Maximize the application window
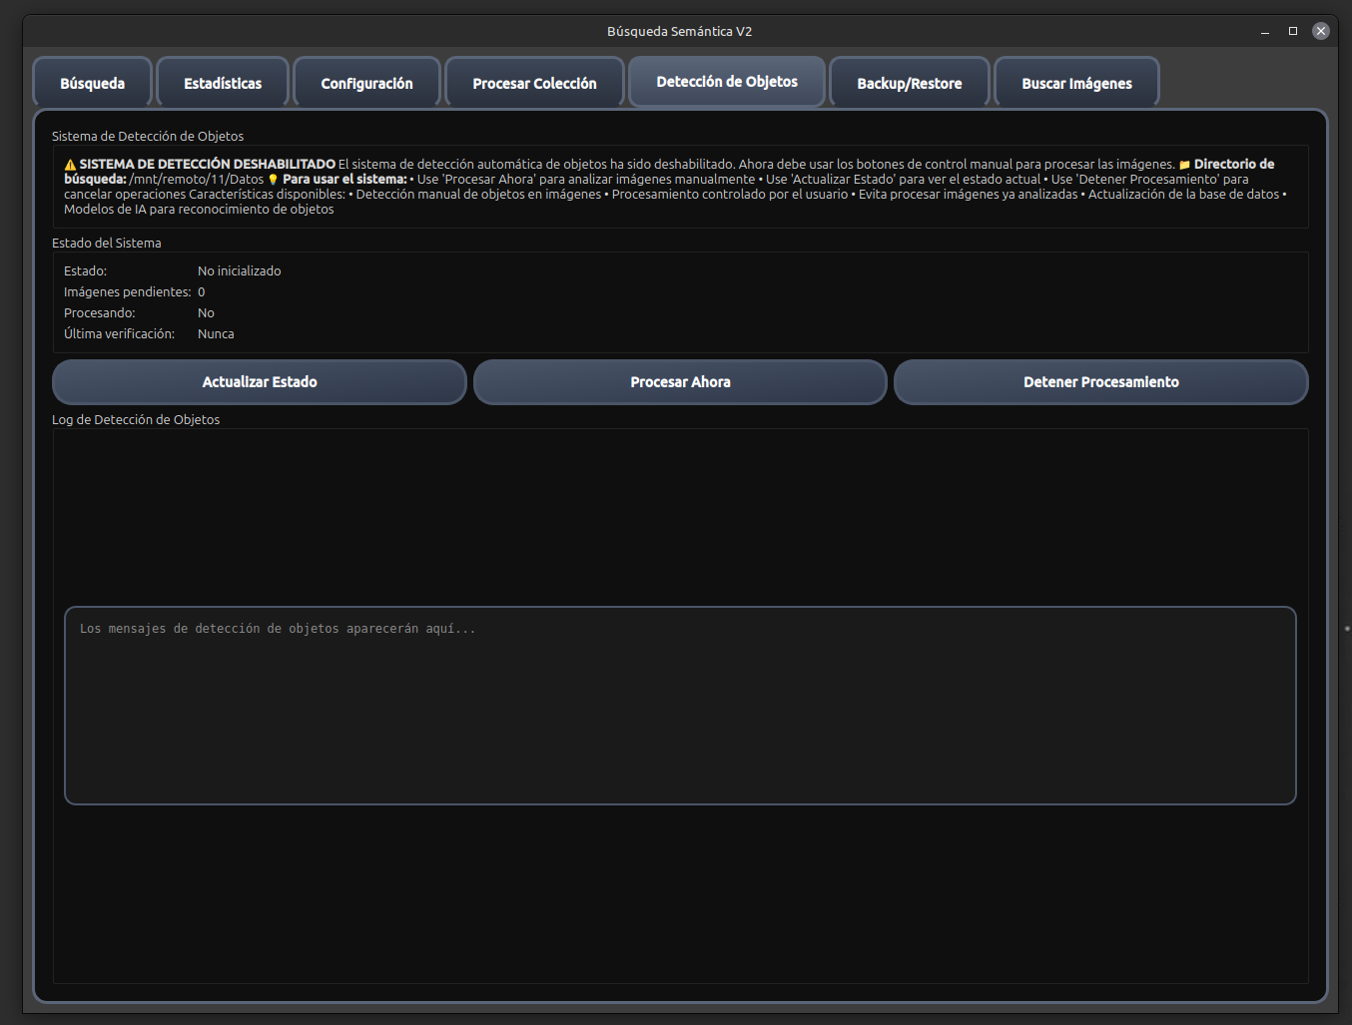Viewport: 1352px width, 1025px height. point(1293,32)
